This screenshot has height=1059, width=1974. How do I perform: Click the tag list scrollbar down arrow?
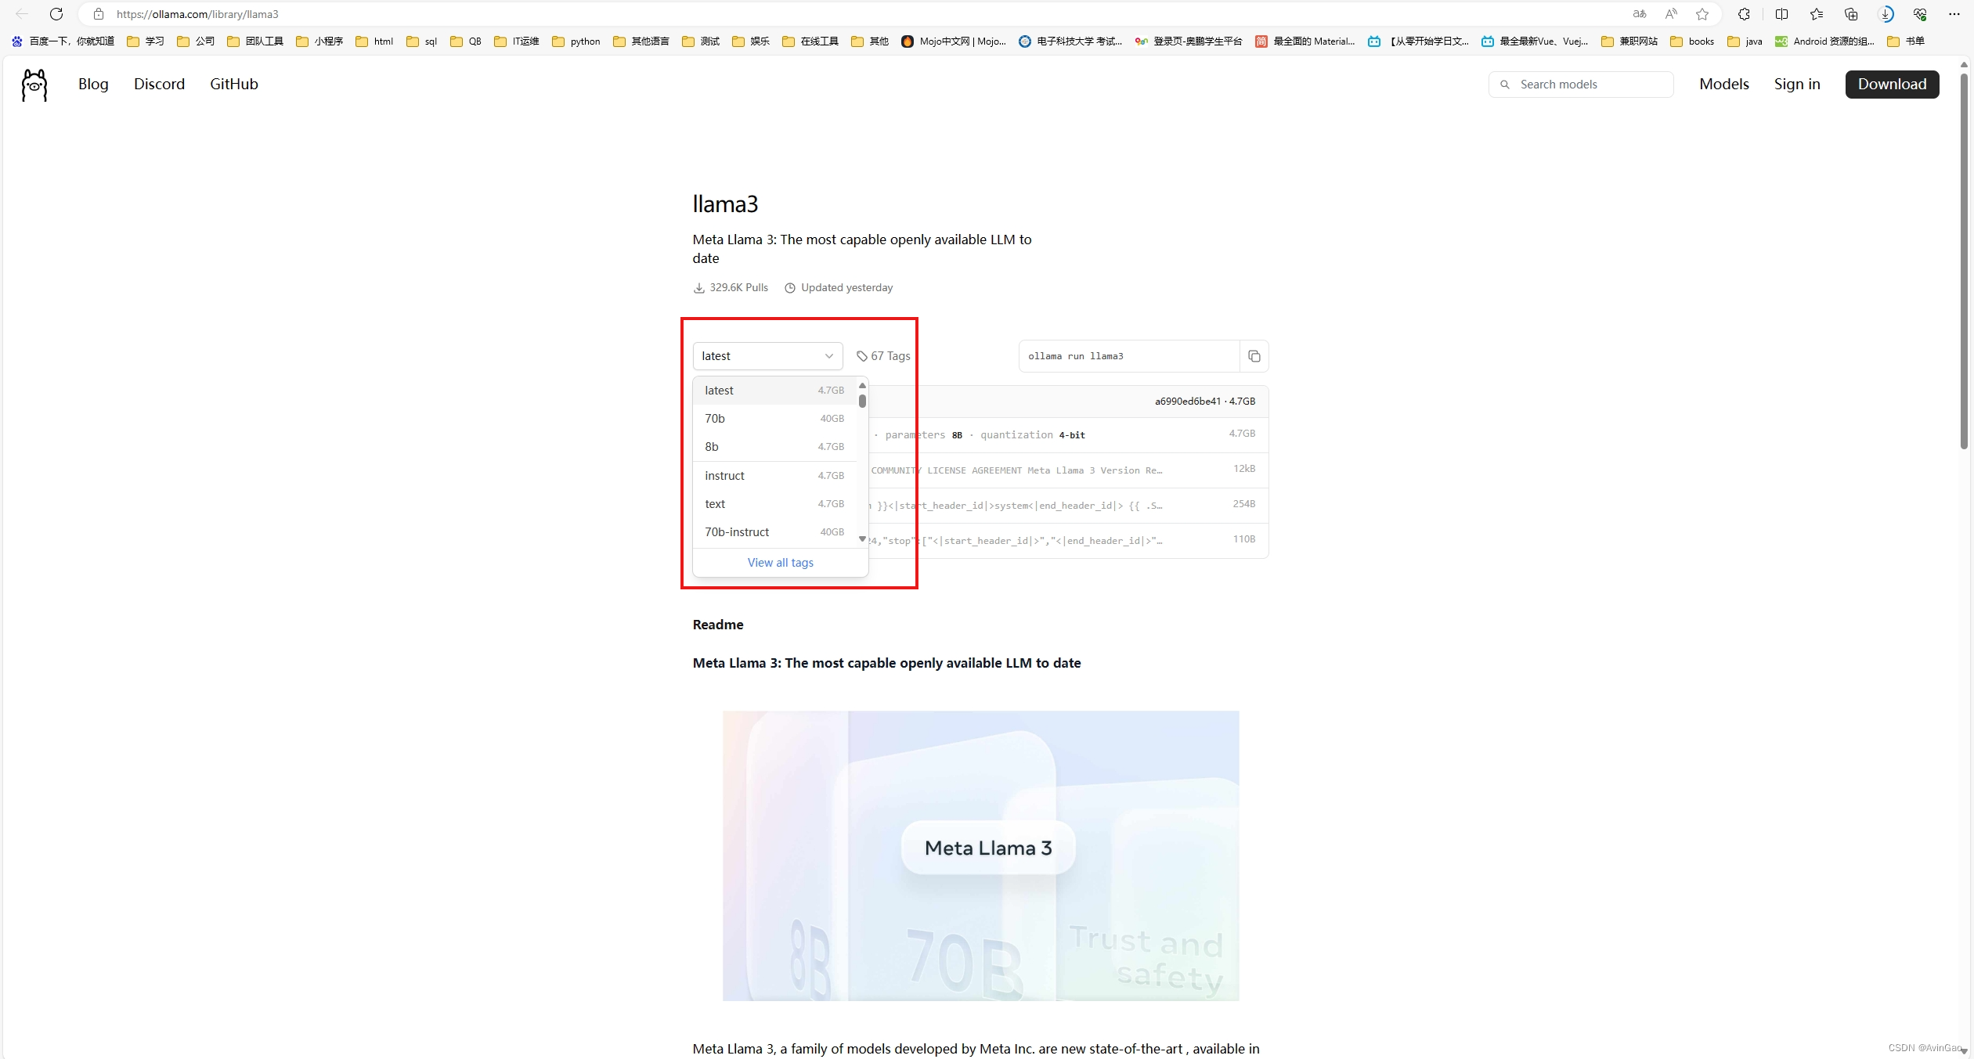[x=862, y=539]
